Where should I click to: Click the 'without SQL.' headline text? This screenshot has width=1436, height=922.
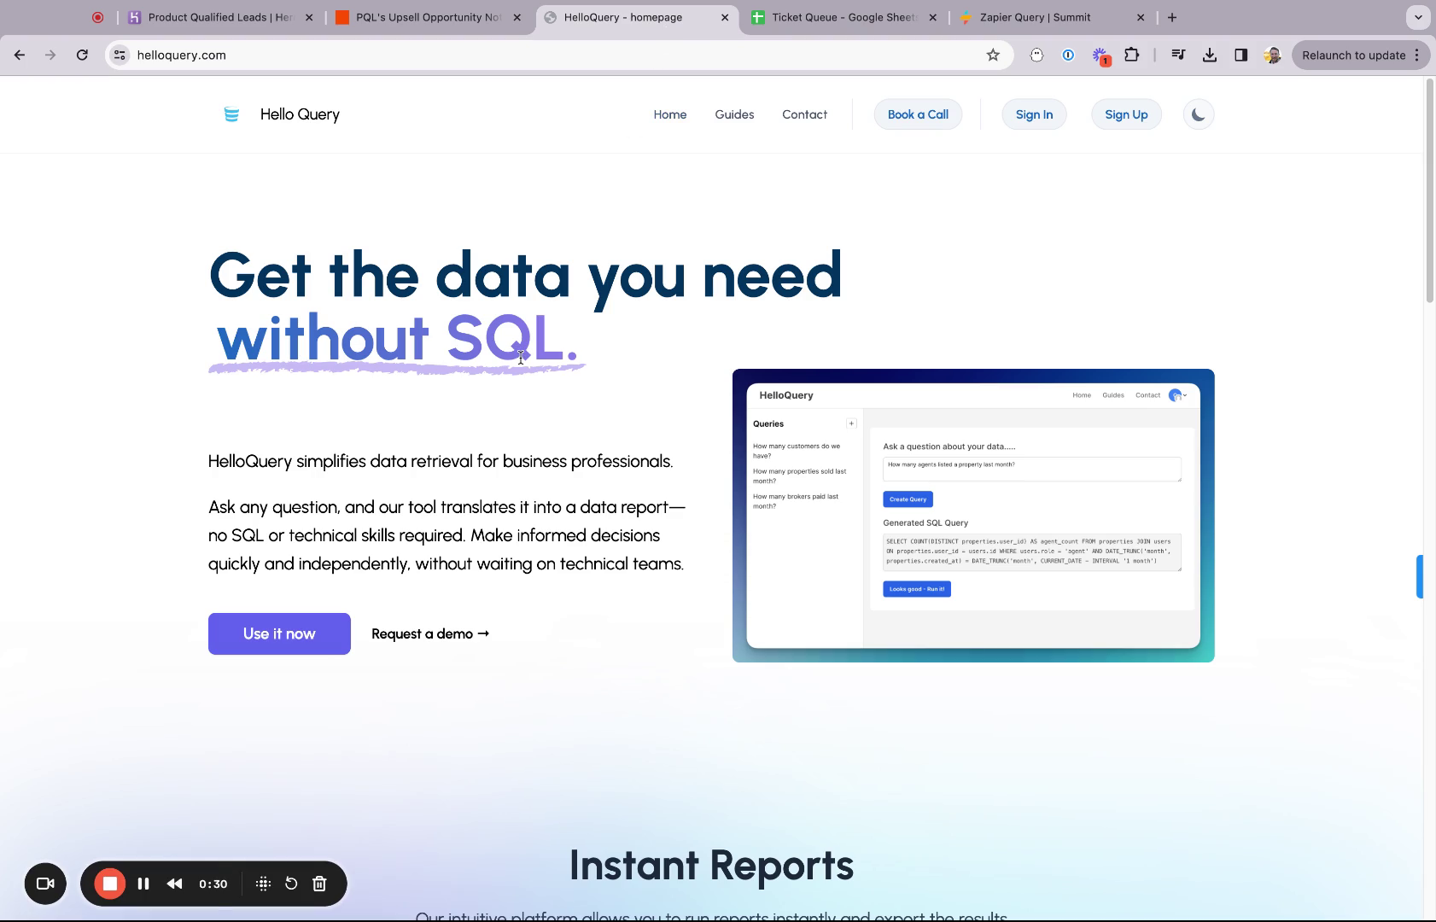(x=398, y=339)
